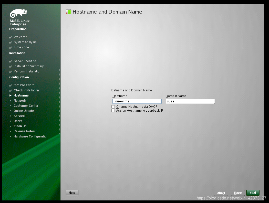Click the arrow marker beside Hostname step
The width and height of the screenshot is (269, 203).
[11, 95]
